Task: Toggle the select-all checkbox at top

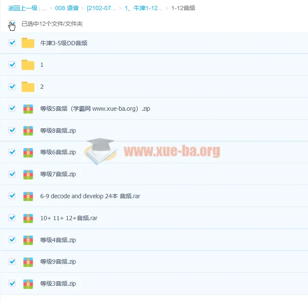Action: coord(12,24)
